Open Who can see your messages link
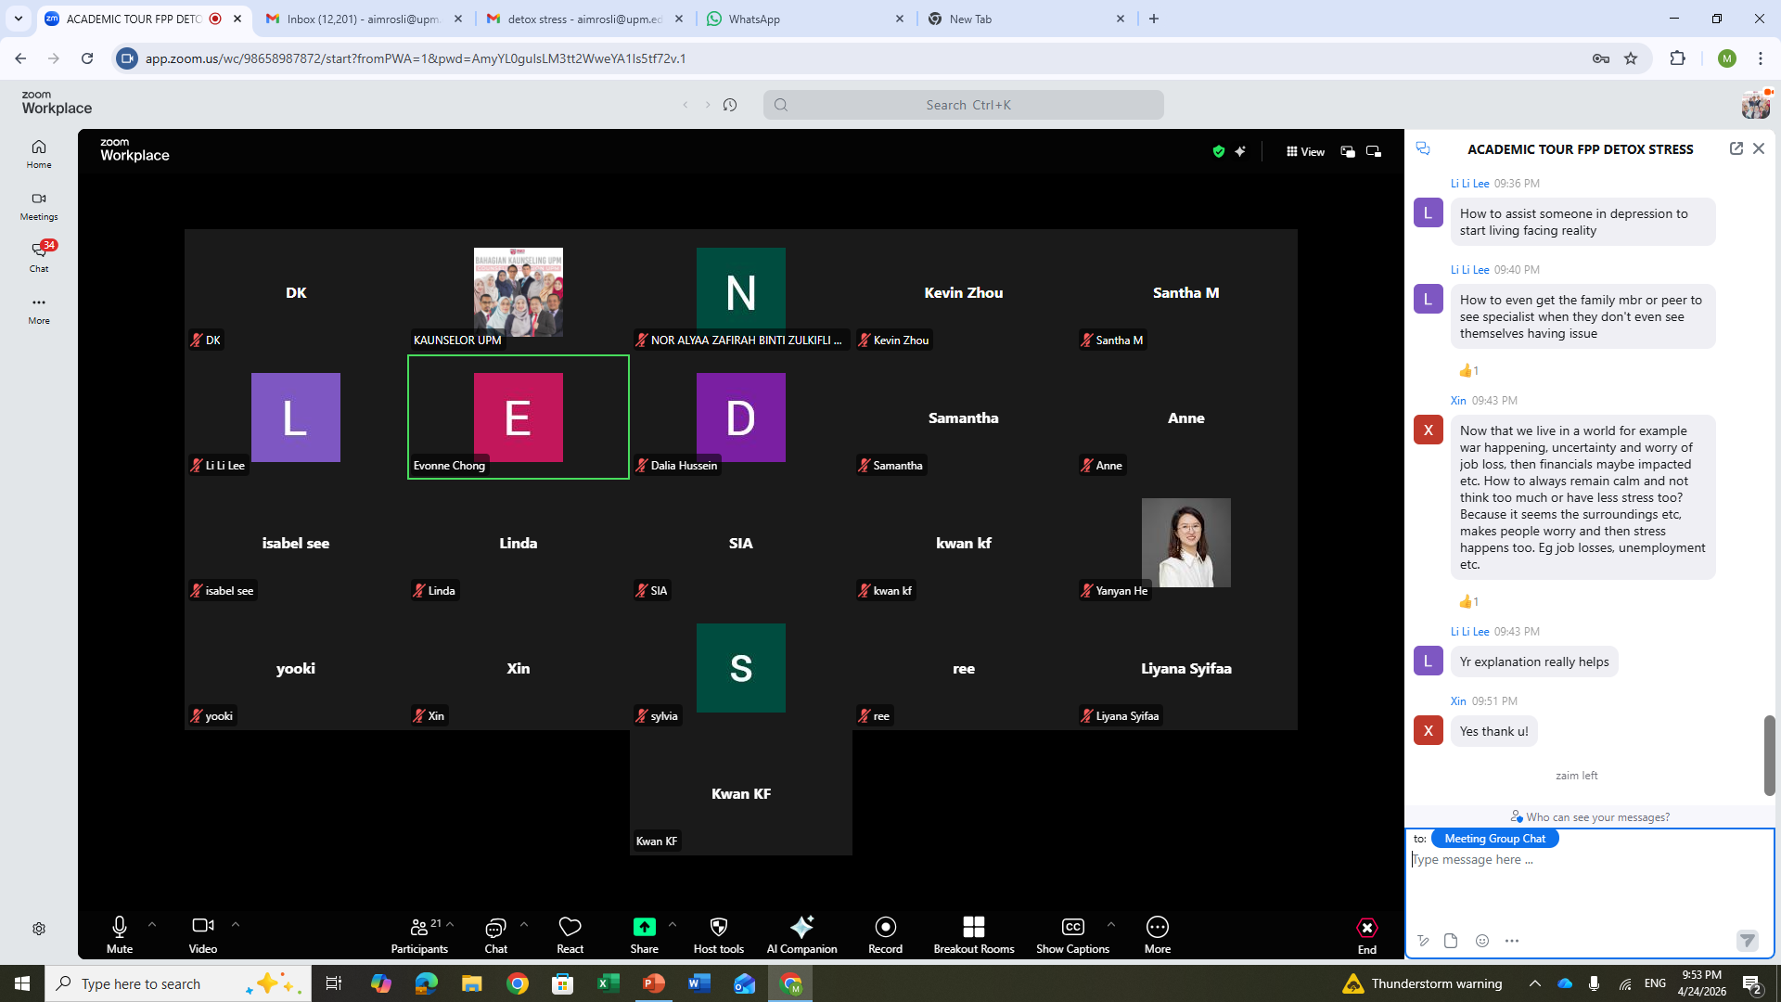The width and height of the screenshot is (1781, 1002). pos(1590,817)
